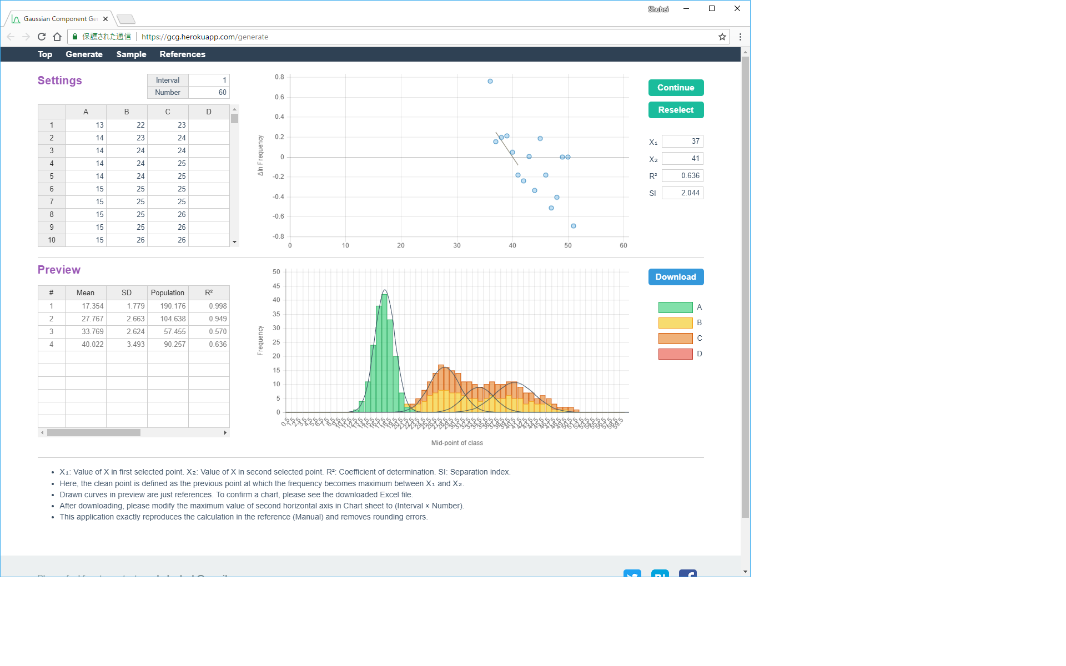Edit the Interval value field
The height and width of the screenshot is (666, 1066).
tap(209, 80)
